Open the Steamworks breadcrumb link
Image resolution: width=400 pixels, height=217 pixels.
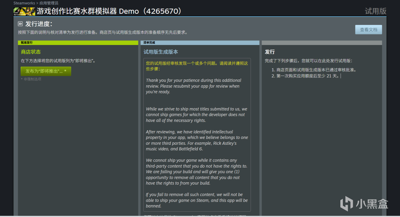point(24,3)
